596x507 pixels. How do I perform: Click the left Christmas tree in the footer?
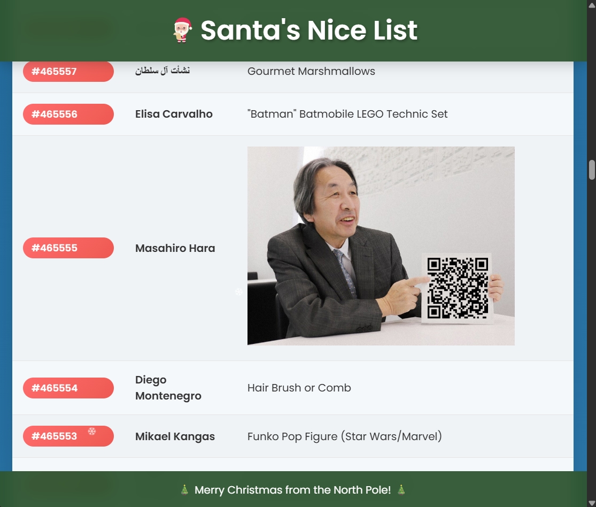click(x=184, y=490)
